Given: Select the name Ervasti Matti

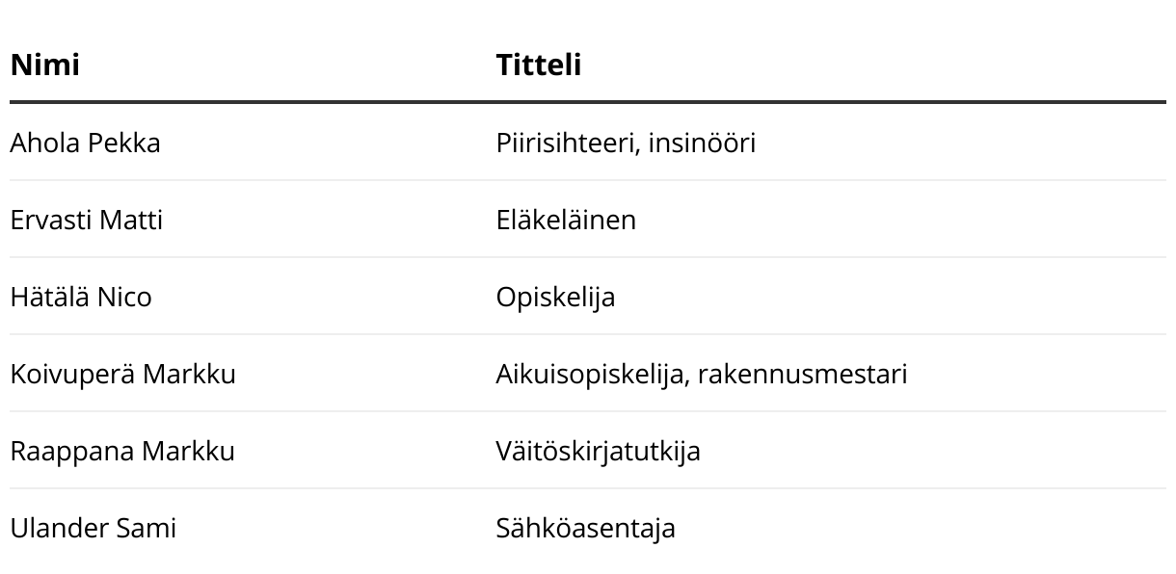Looking at the screenshot, I should pos(86,220).
